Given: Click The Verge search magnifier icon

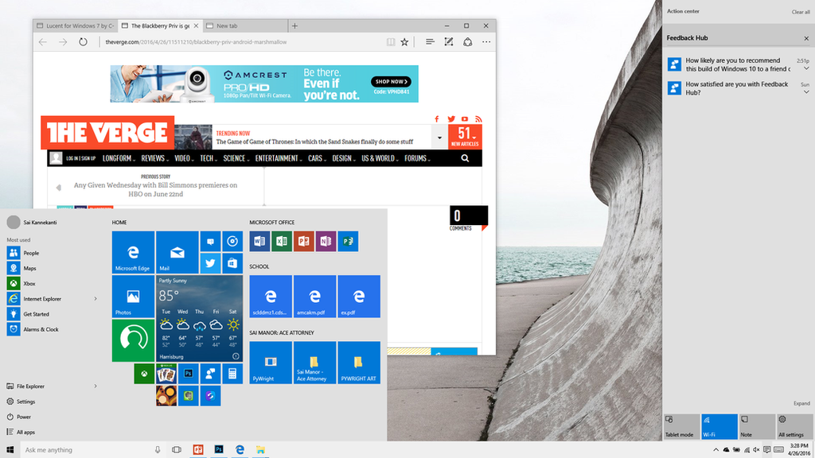Looking at the screenshot, I should pos(465,158).
